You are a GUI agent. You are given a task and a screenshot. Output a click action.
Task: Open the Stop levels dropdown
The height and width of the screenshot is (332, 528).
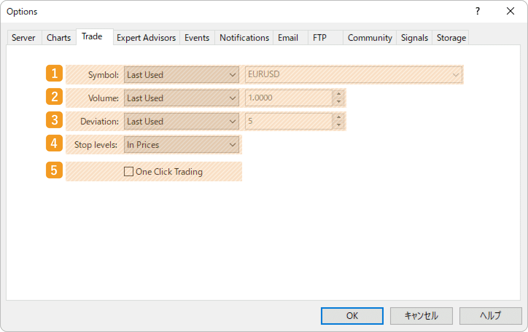pos(181,145)
